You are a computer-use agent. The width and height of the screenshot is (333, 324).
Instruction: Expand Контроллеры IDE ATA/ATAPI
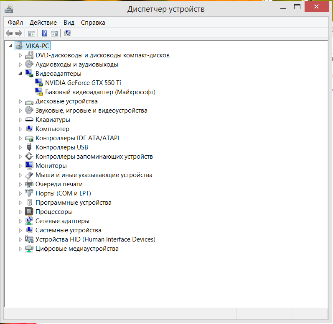point(20,138)
